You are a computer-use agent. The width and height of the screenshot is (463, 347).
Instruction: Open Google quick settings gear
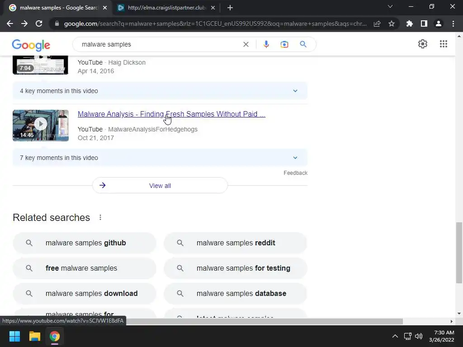click(x=423, y=44)
